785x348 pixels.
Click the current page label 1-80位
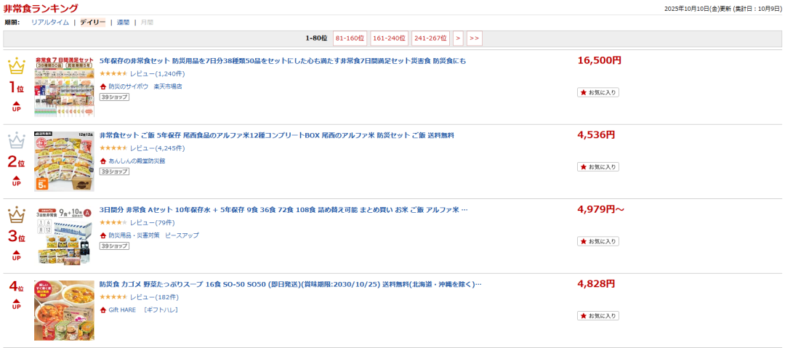[316, 39]
